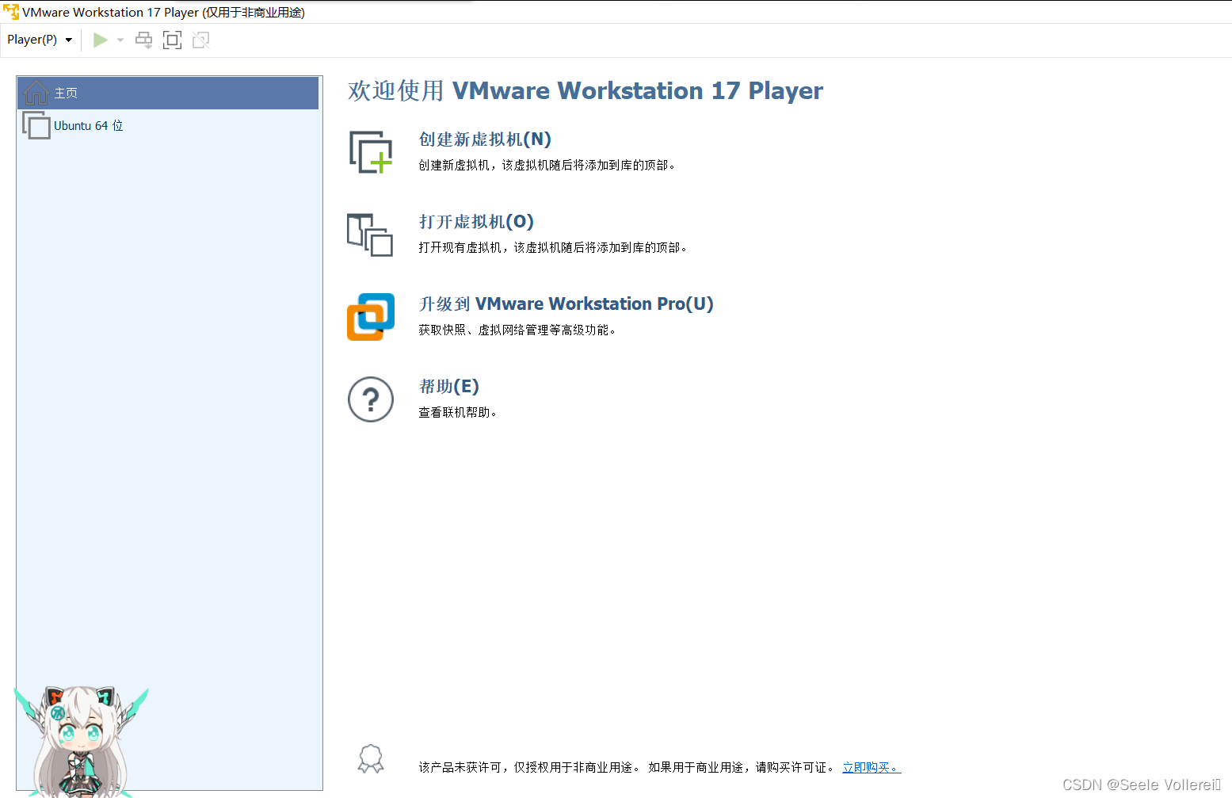The width and height of the screenshot is (1232, 798).
Task: Click the welcome heading 欢迎使用 VMware Workstation
Action: [585, 91]
